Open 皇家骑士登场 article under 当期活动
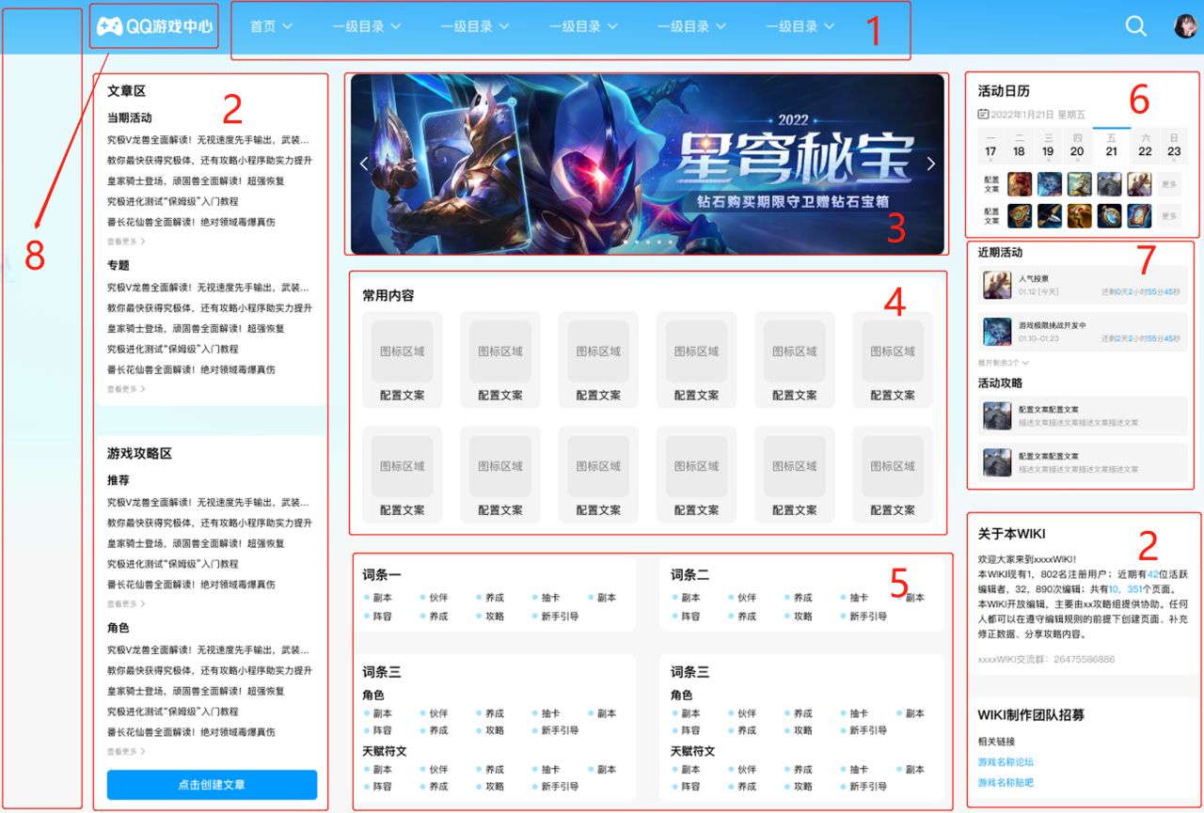 tap(196, 180)
